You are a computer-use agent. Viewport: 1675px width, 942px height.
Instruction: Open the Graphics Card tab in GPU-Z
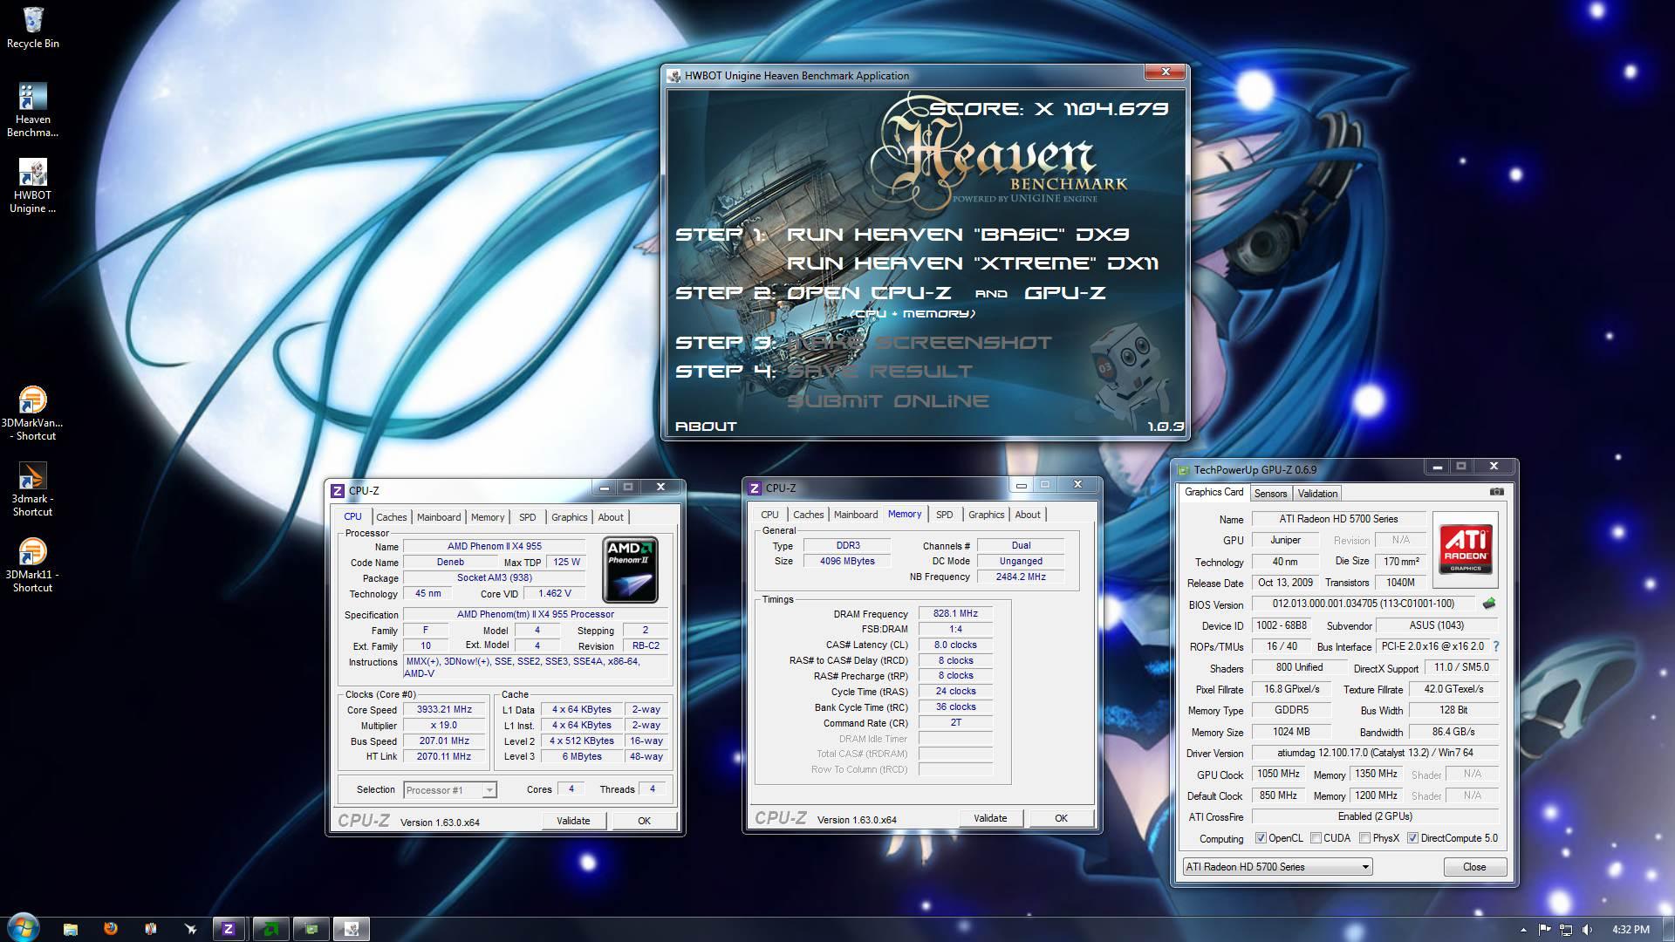[1214, 492]
